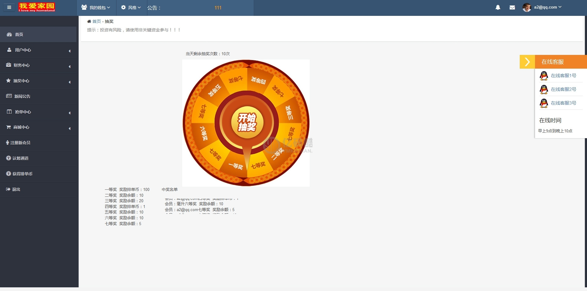The image size is (587, 291).
Task: Click the hamburger menu toggle button
Action: pos(9,7)
